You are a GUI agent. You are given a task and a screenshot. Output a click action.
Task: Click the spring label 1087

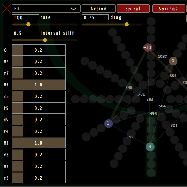click(x=162, y=56)
